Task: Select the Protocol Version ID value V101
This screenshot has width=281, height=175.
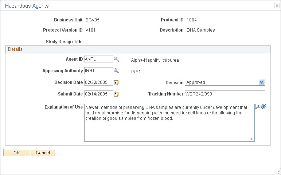Action: coord(90,30)
